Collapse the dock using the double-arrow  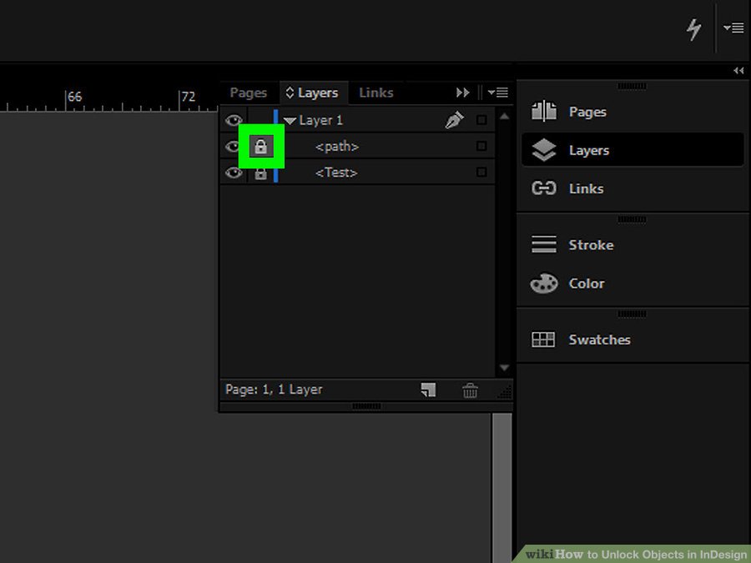(738, 71)
